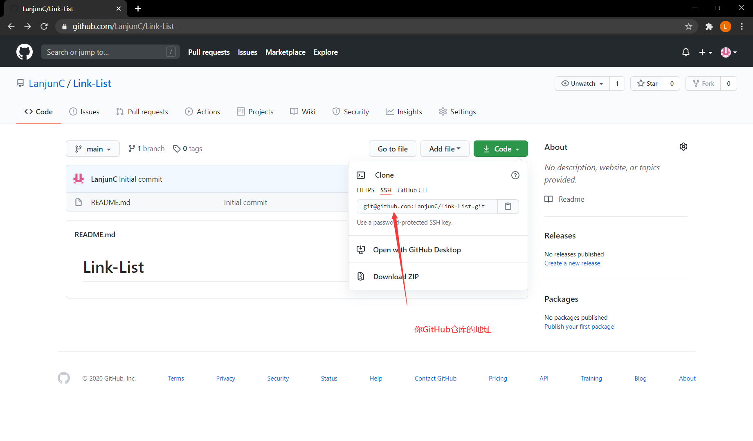Open the Readme link in About
The width and height of the screenshot is (753, 441).
pos(564,199)
